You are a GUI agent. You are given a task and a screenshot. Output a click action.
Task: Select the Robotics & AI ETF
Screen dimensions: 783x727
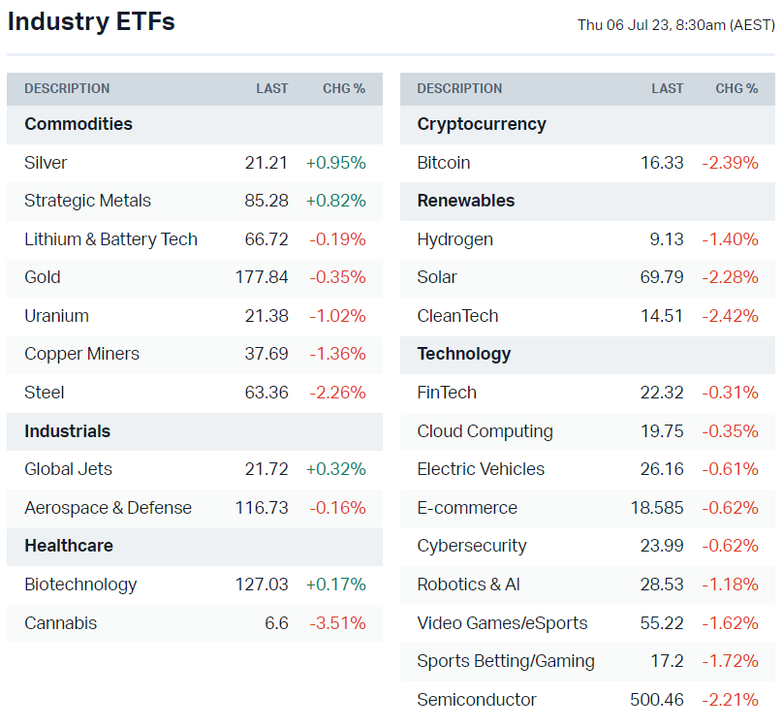tap(468, 585)
